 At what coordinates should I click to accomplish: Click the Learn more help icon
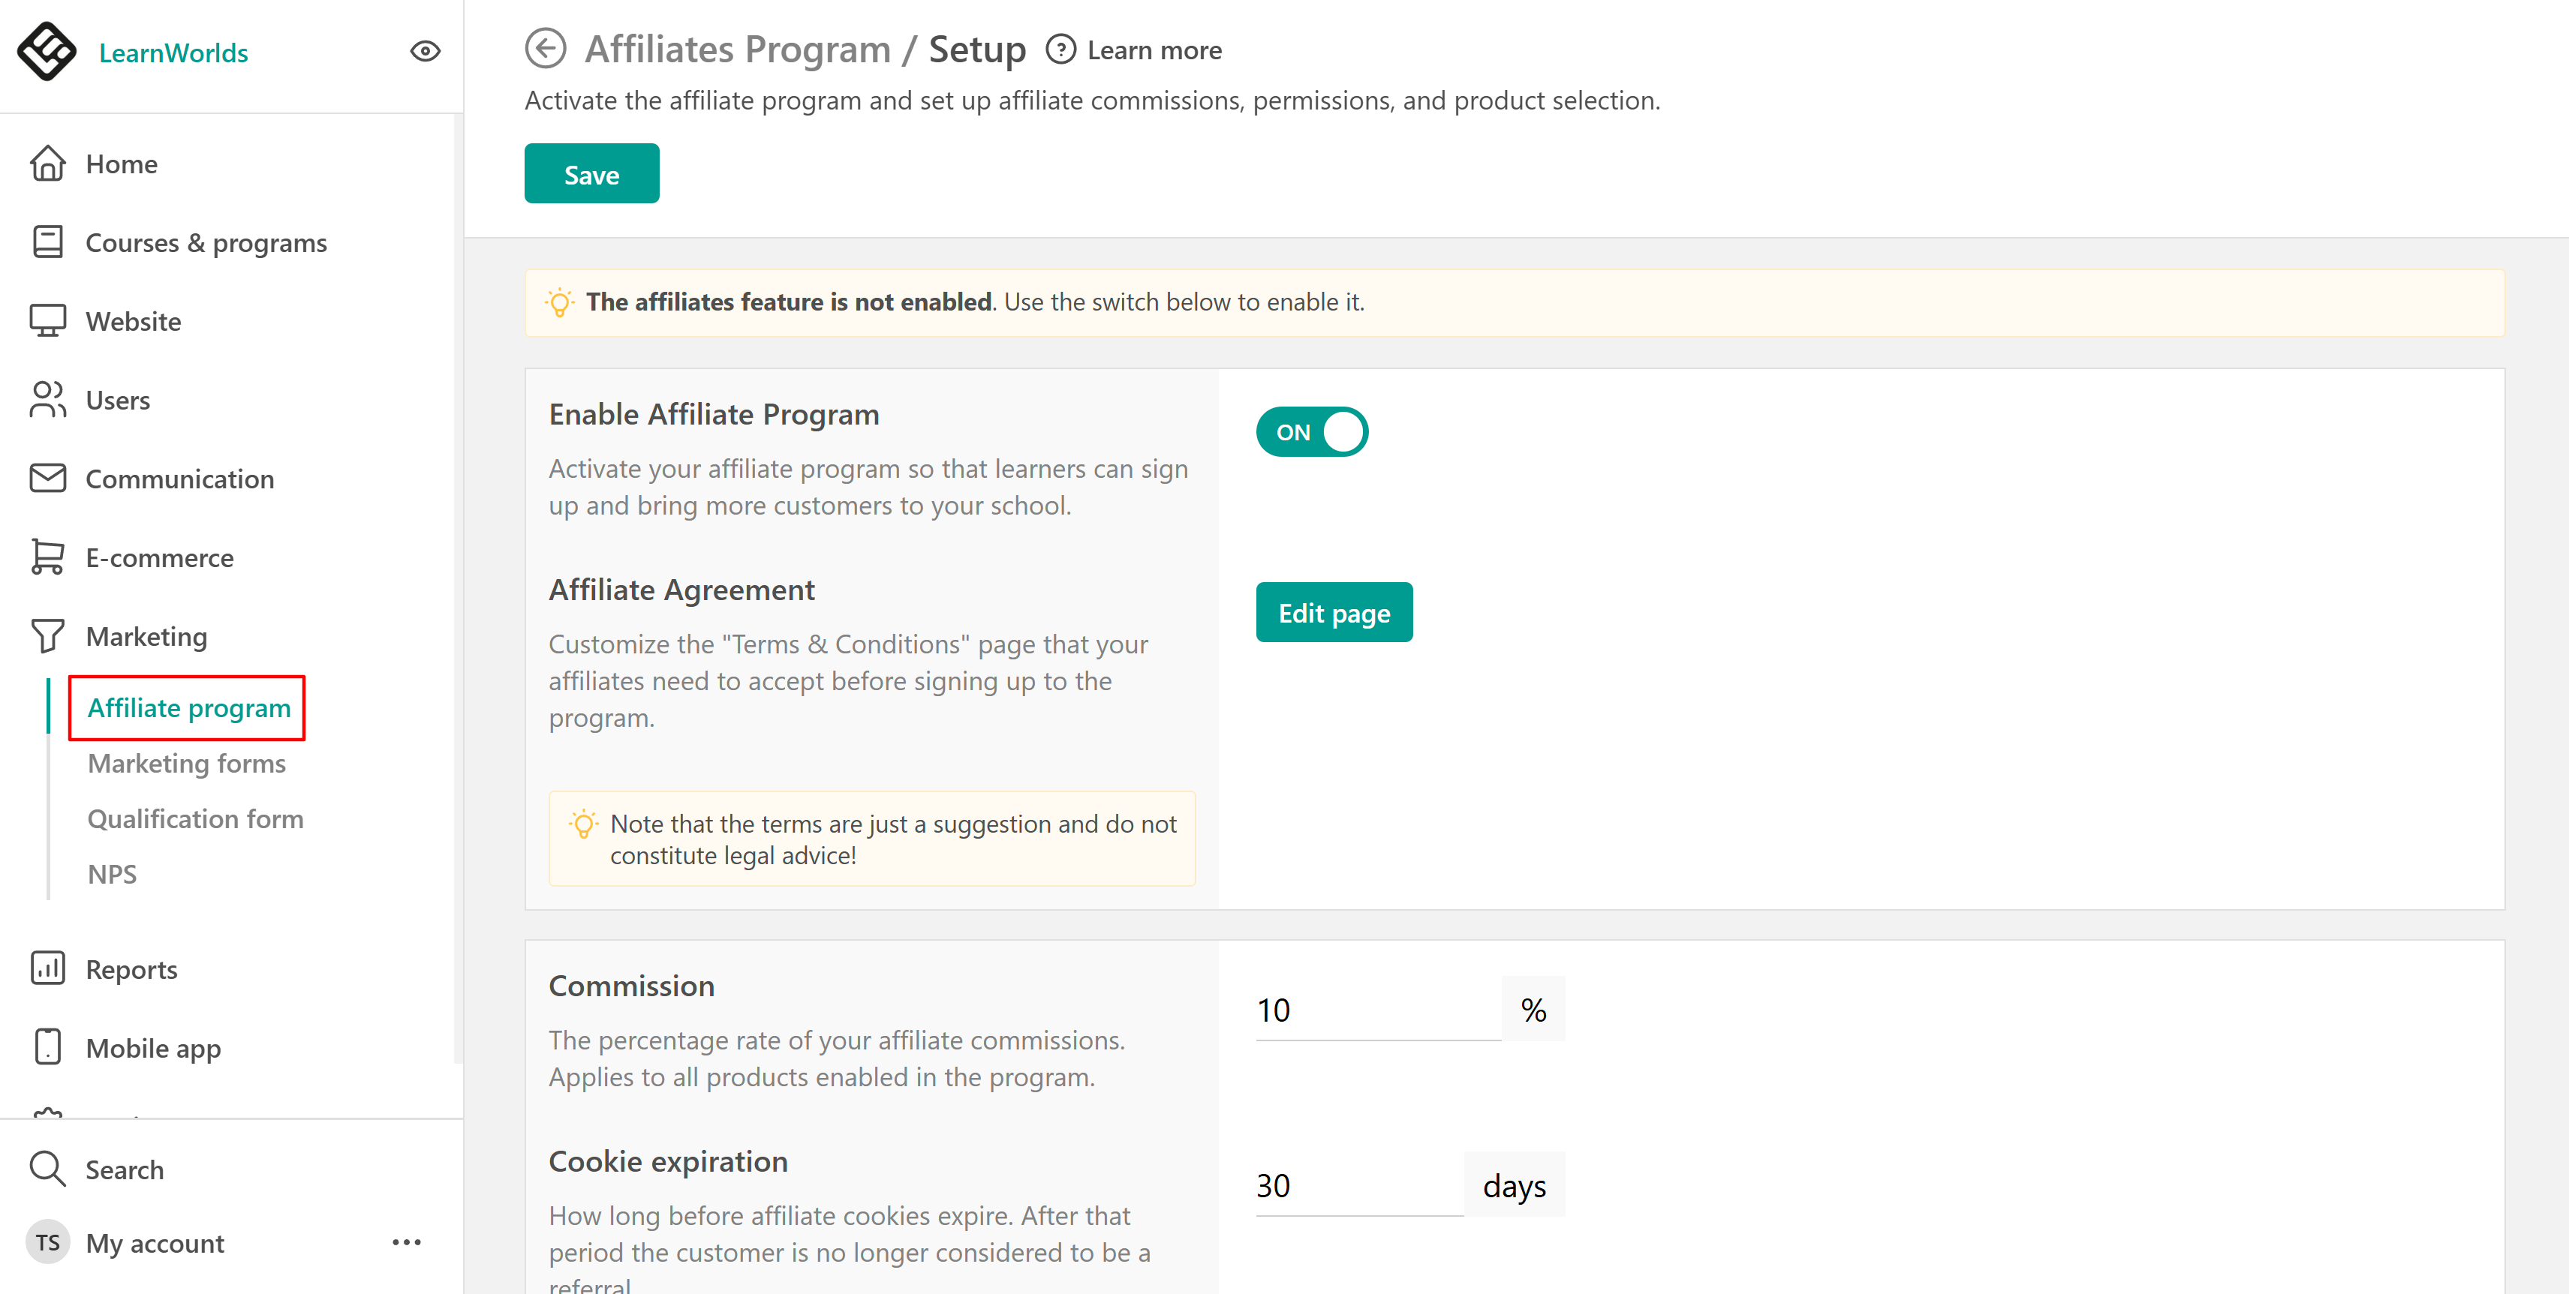1060,50
